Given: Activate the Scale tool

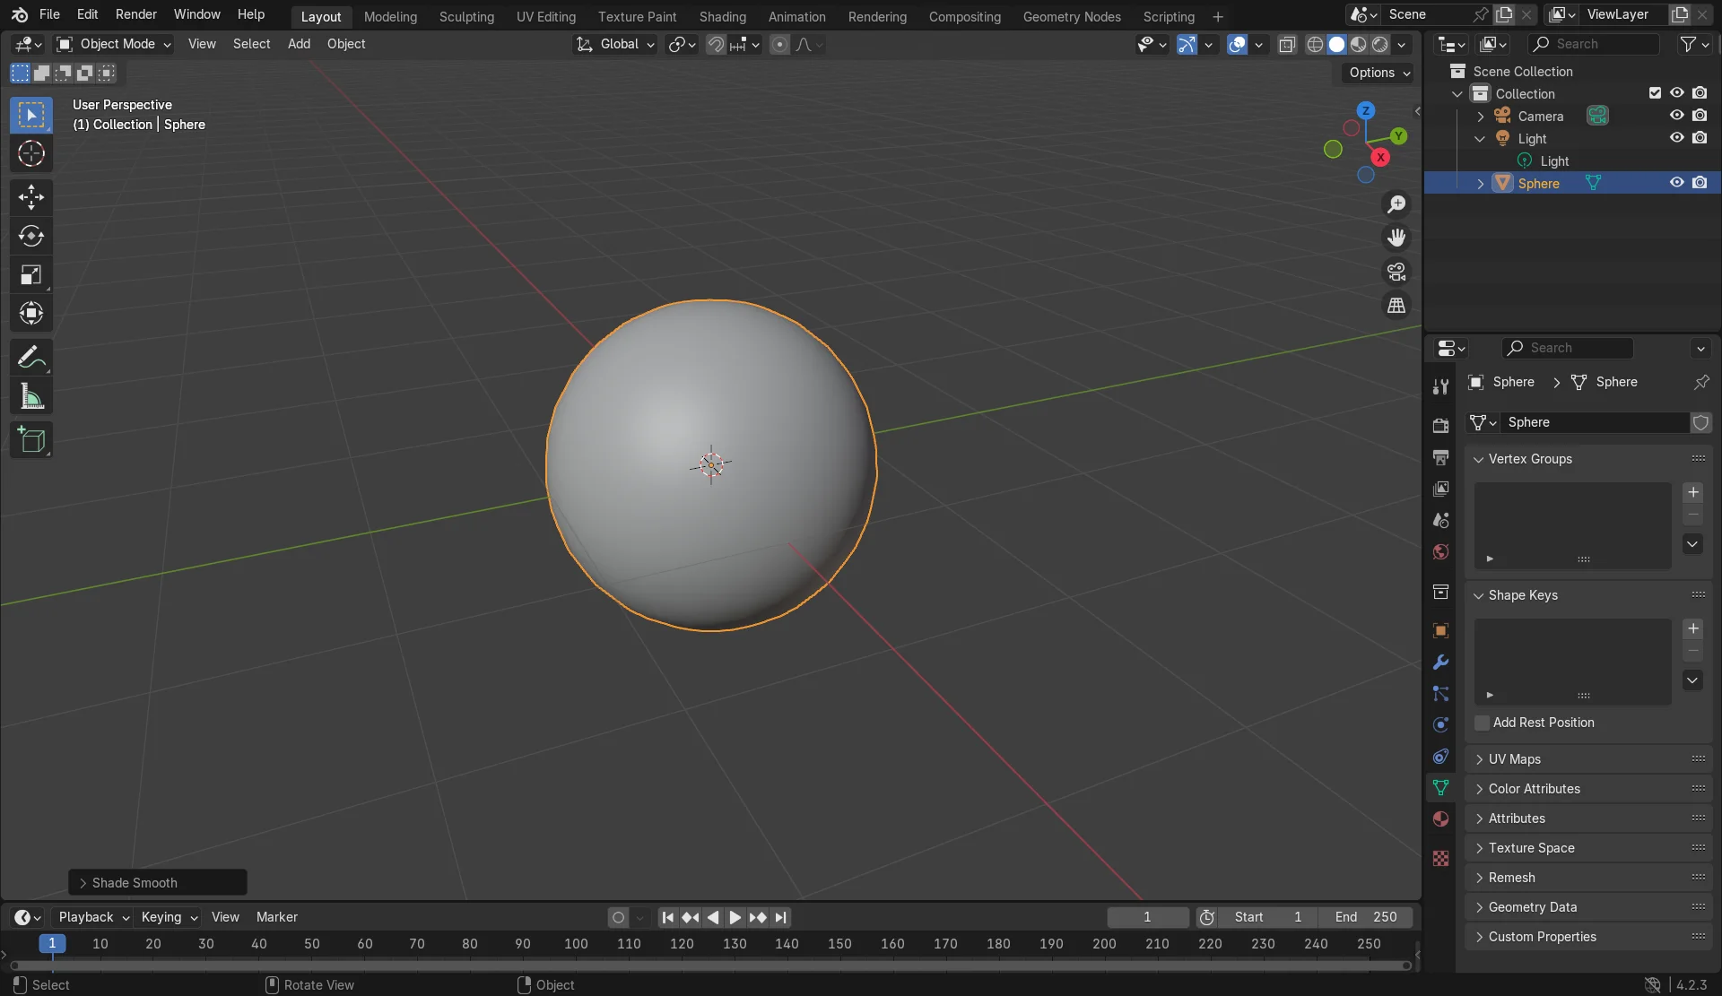Looking at the screenshot, I should (31, 274).
